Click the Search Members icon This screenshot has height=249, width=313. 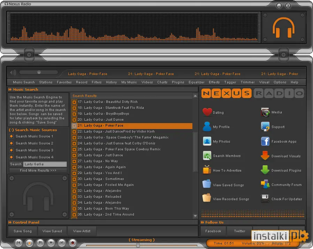[x=207, y=156]
